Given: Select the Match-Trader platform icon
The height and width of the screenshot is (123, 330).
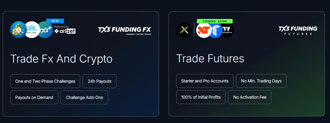Looking at the screenshot, I should [32, 30].
